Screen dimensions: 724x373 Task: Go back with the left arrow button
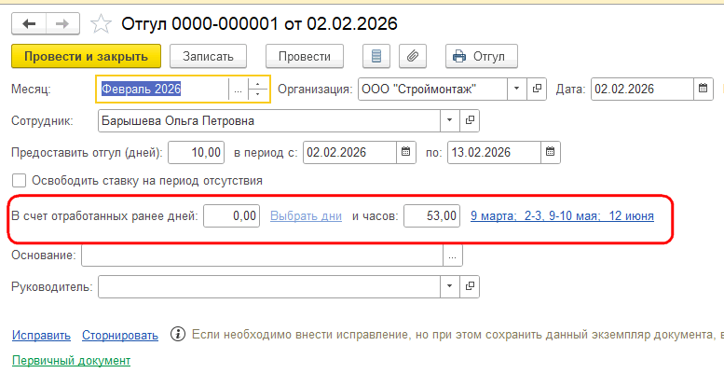point(29,23)
